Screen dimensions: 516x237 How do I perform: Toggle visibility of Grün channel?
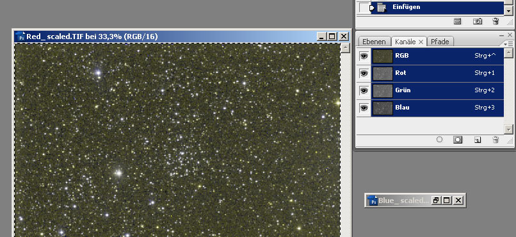pos(364,90)
